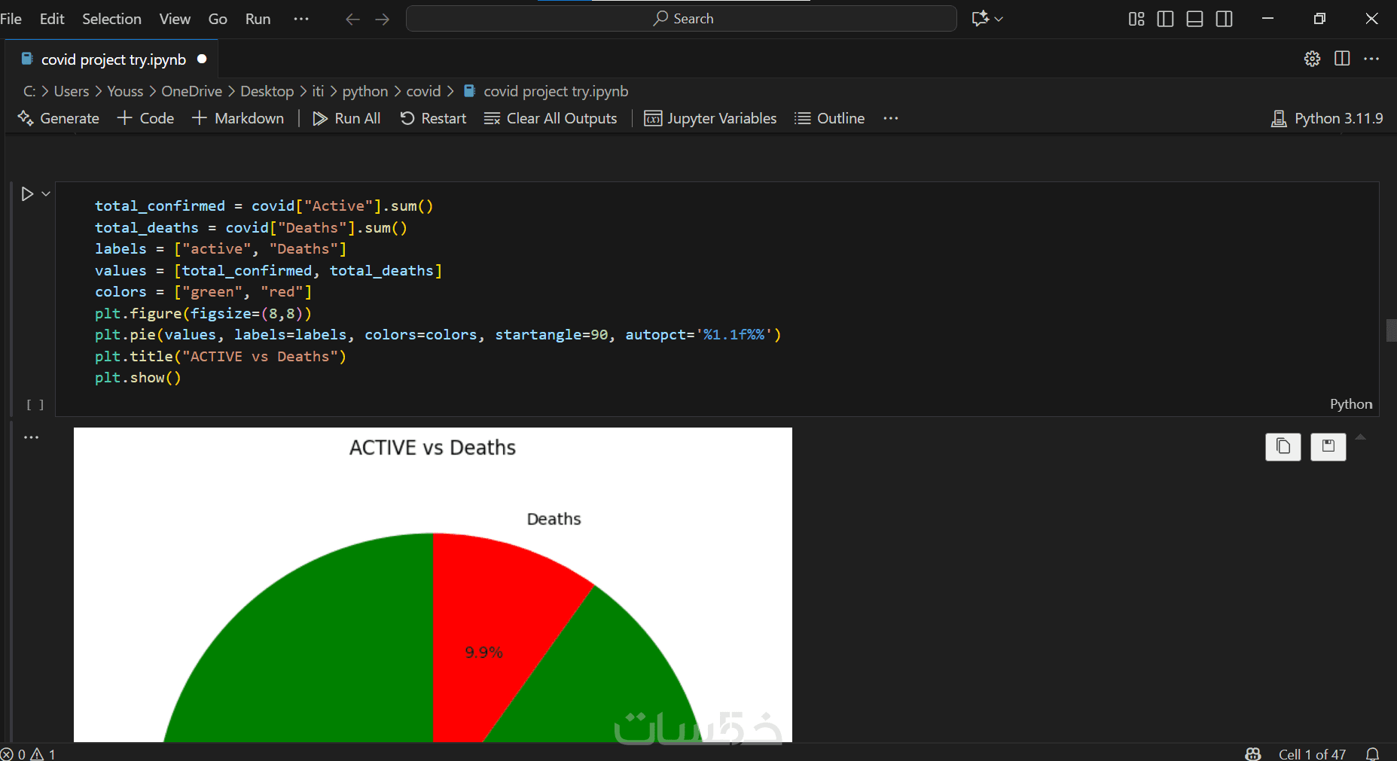Toggle the secondary side bar
Screen dimensions: 1397x761
[x=1225, y=19]
